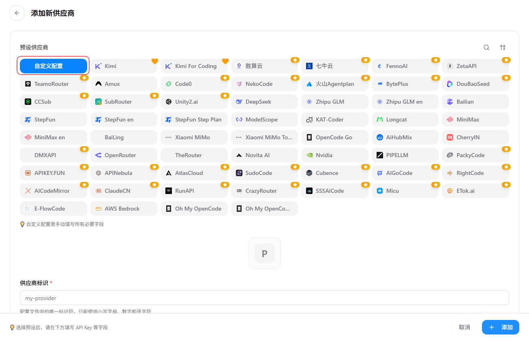
Task: Click the AWS Bedrock logo icon
Action: [98, 209]
